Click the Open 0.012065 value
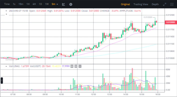This screenshot has width=177, height=97. pos(41,11)
